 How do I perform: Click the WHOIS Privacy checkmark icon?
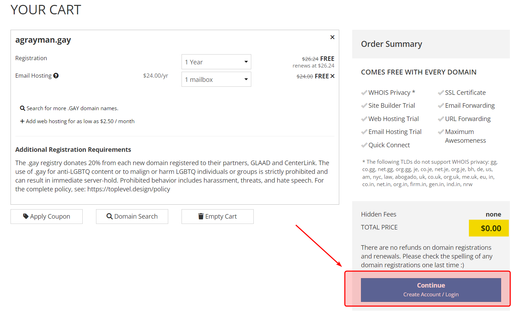[x=364, y=93]
